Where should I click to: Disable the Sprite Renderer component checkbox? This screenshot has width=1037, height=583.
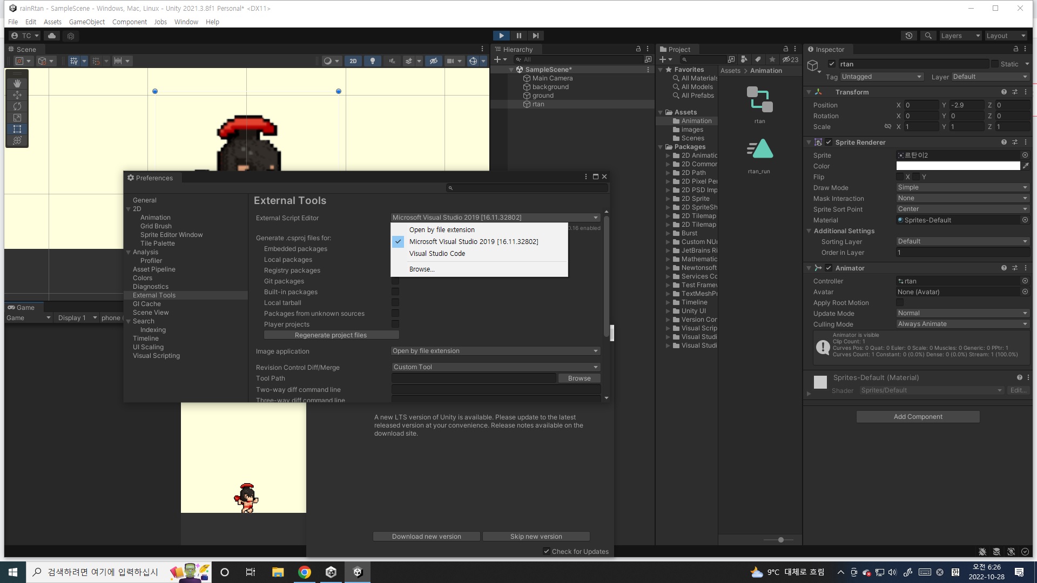[829, 143]
